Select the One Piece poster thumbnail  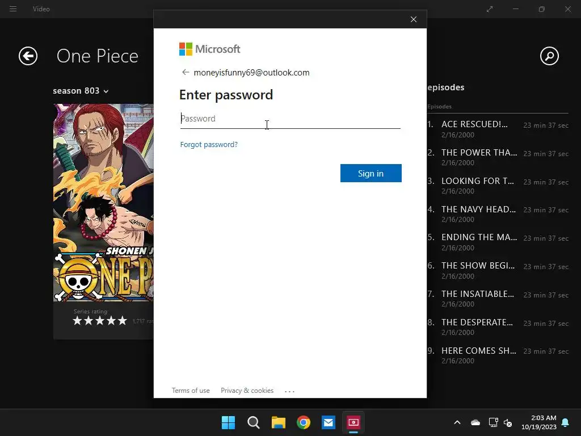(103, 203)
